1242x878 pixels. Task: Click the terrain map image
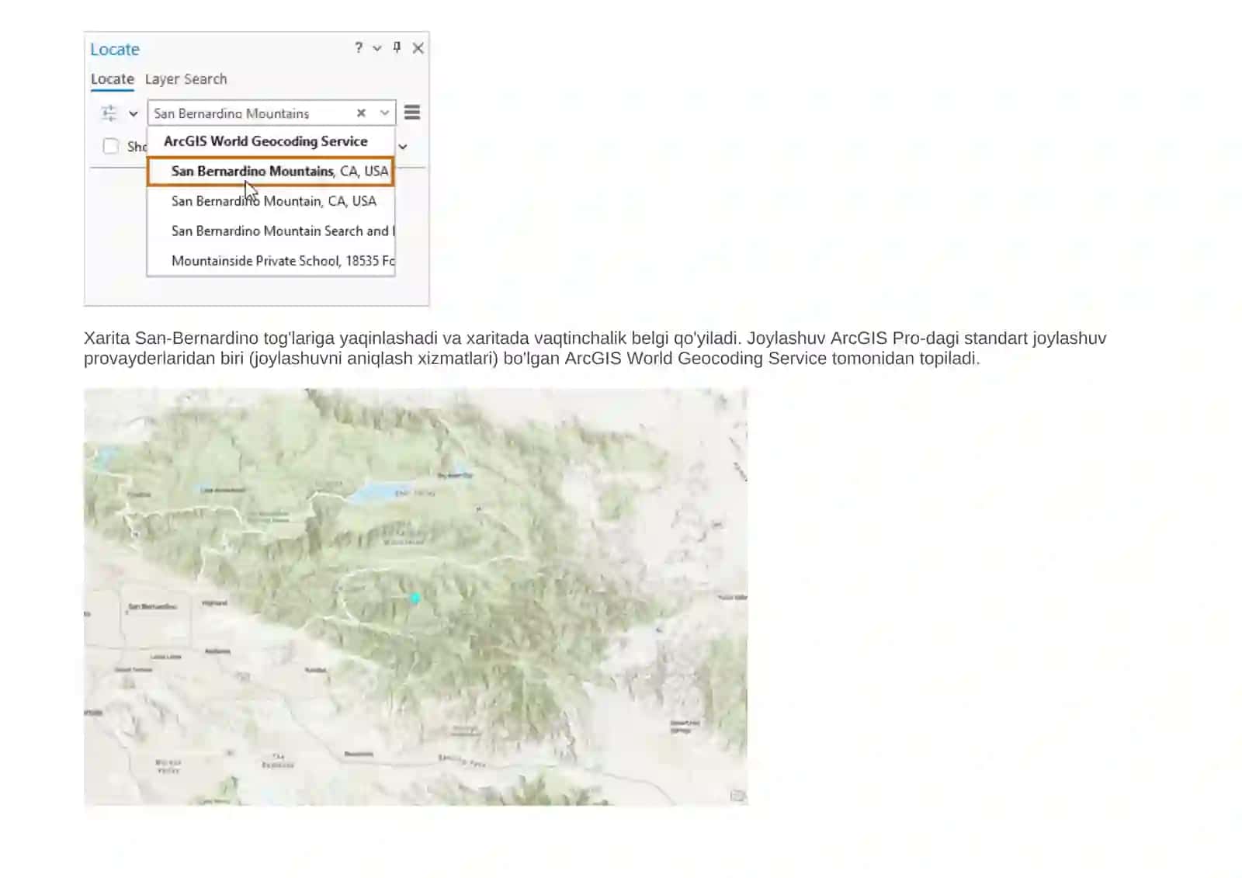pos(415,596)
